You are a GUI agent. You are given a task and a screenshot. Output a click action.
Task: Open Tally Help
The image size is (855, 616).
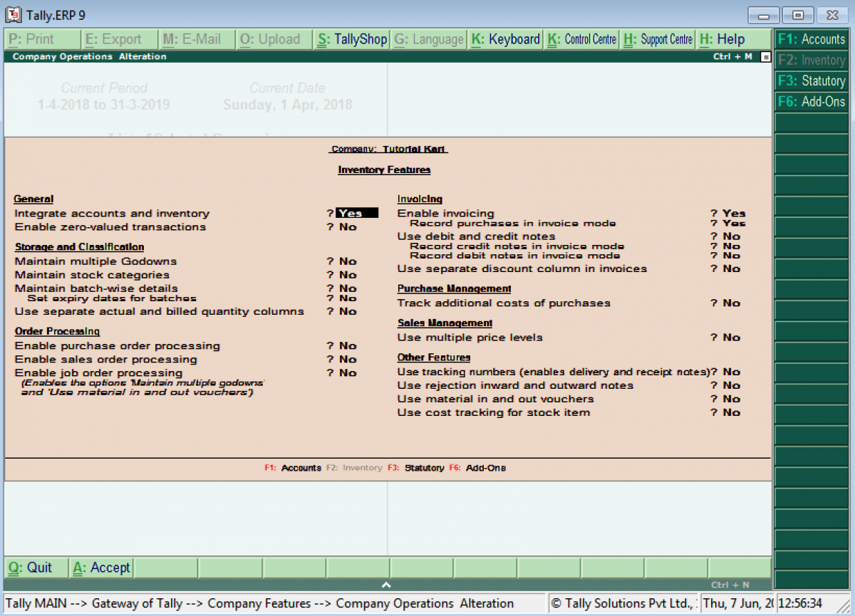[x=732, y=40]
